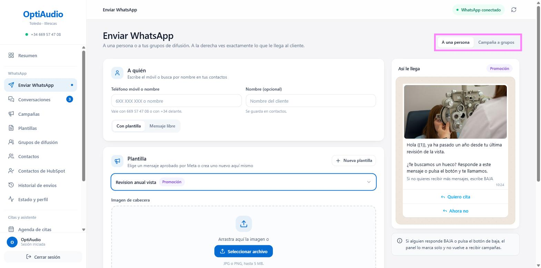The height and width of the screenshot is (268, 541).
Task: Click the Historial de envíos clock icon
Action: tap(11, 185)
